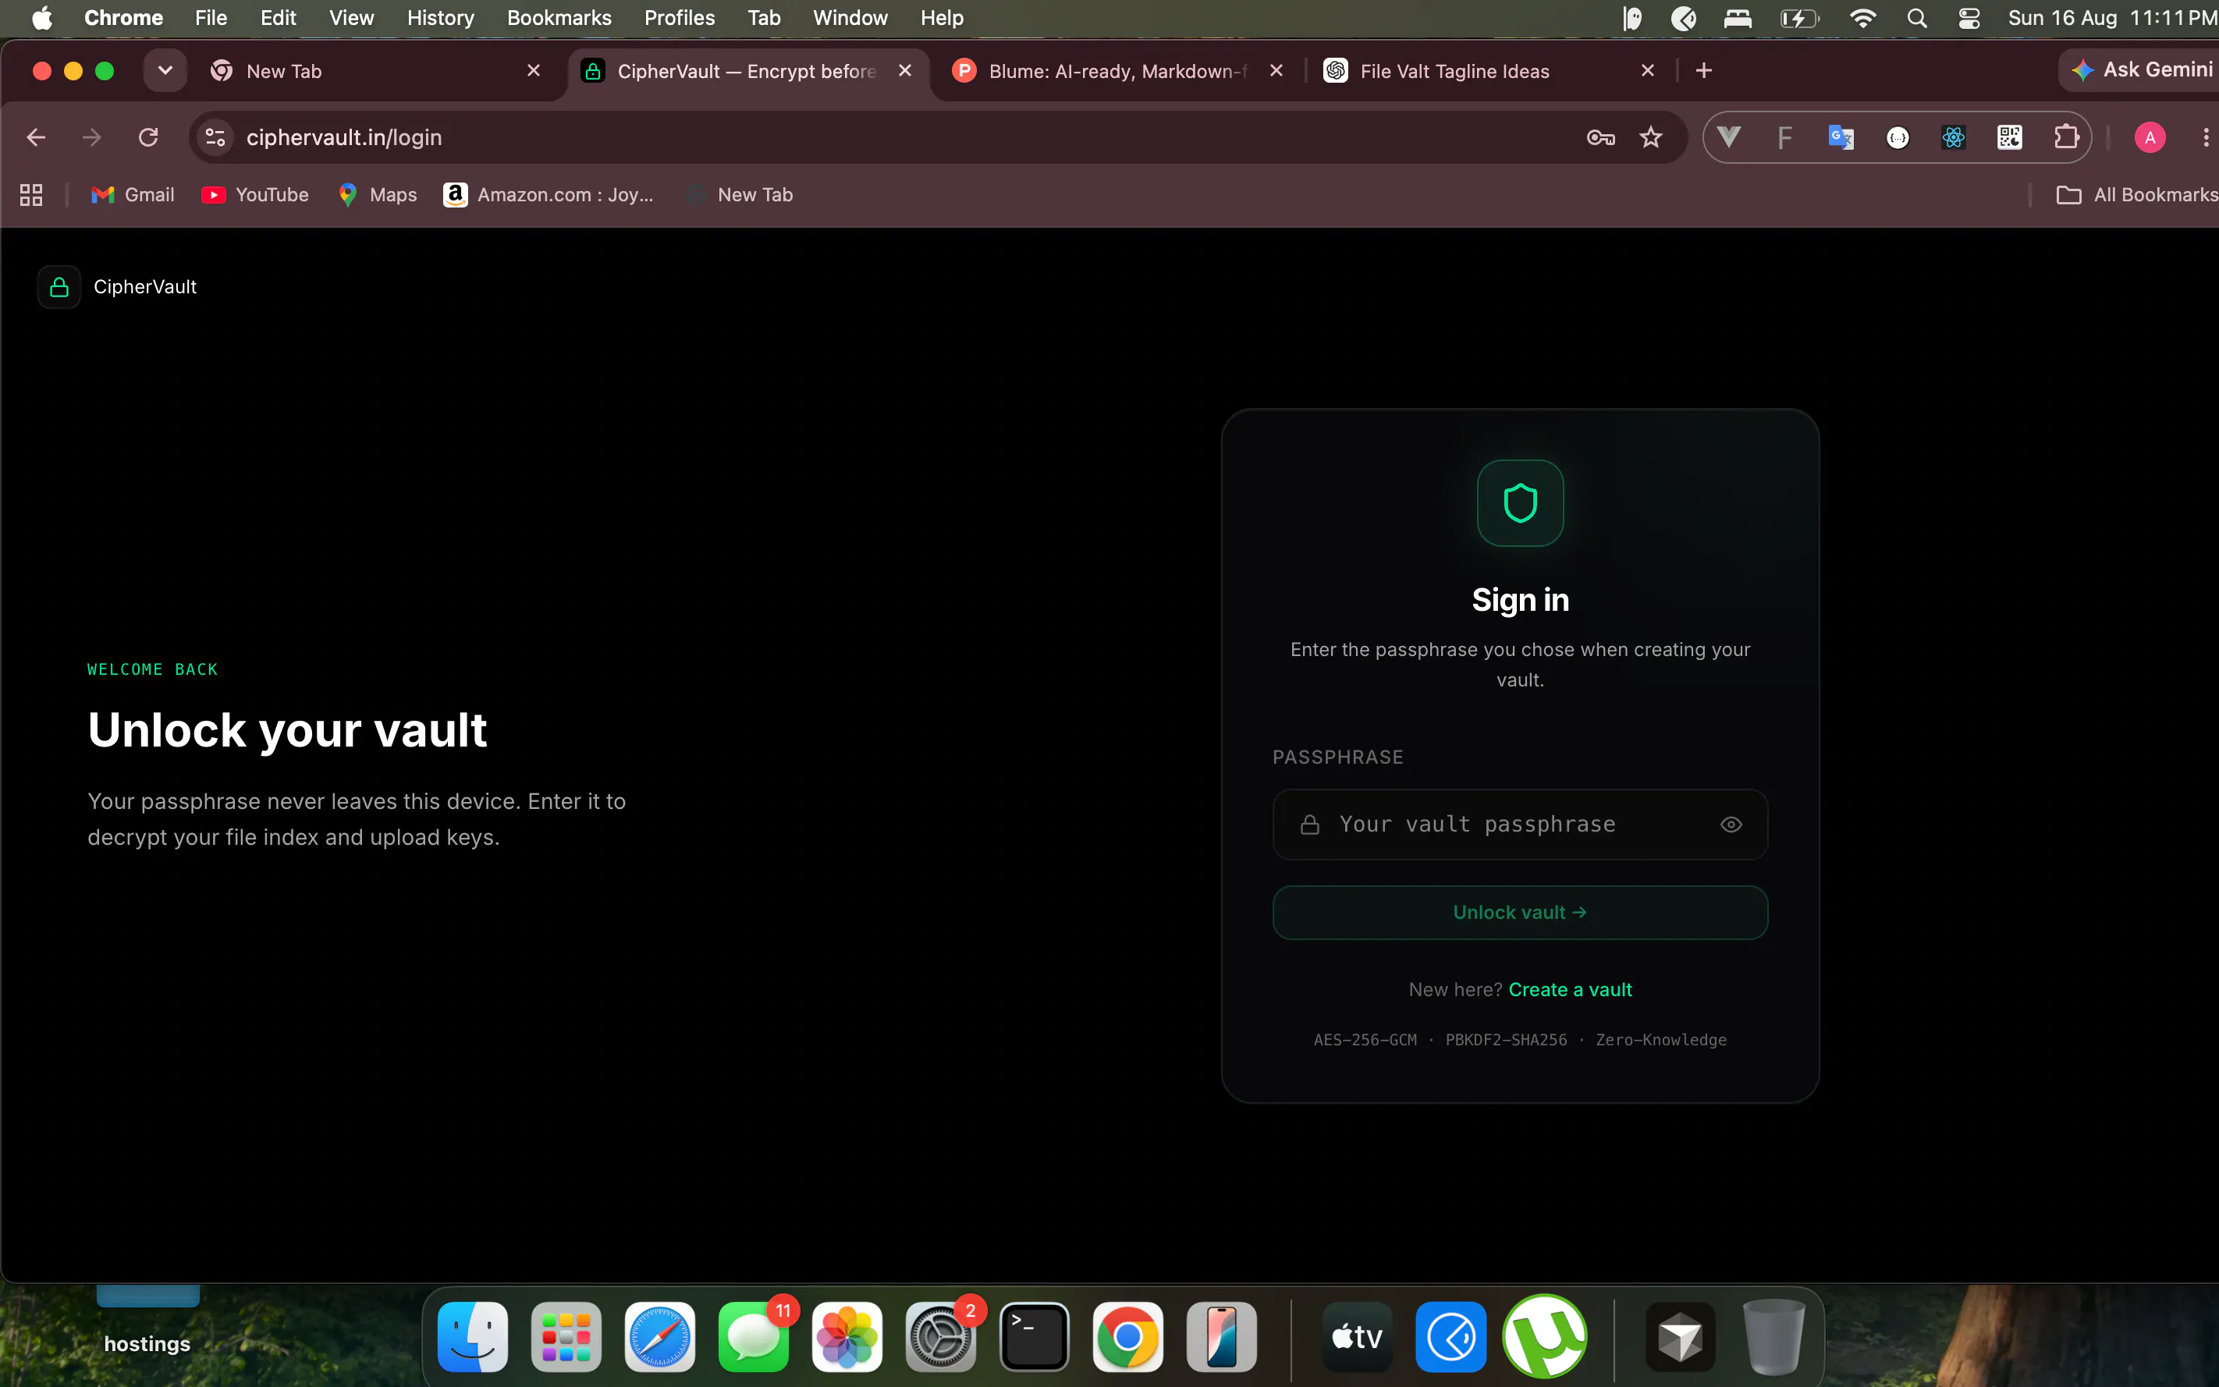
Task: Open the Bookmarks menu in menu bar
Action: click(559, 17)
